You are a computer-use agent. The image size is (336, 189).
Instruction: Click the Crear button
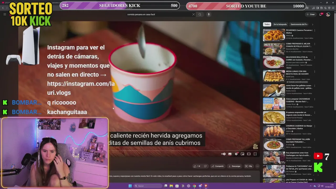(311, 14)
